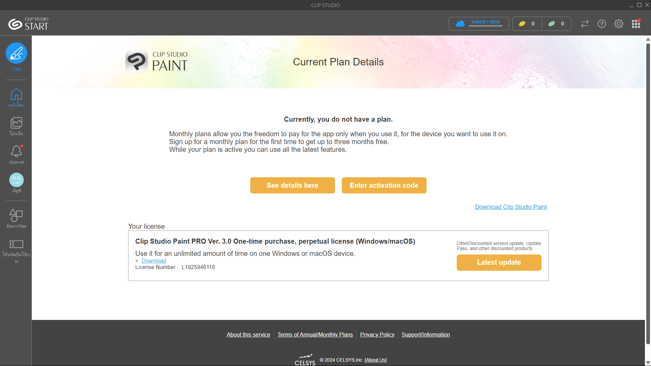651x366 pixels.
Task: Open the Privacy Policy link
Action: 377,334
